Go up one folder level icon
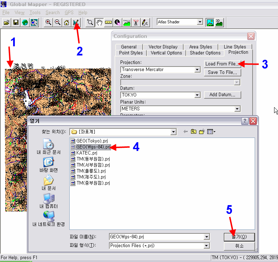 [x=193, y=132]
